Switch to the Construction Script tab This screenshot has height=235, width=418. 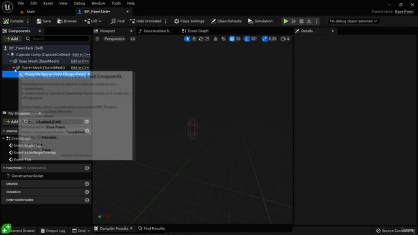155,31
